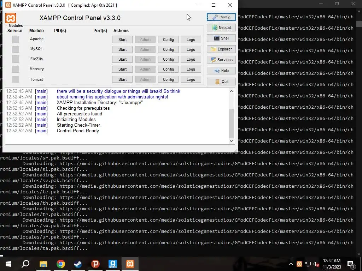Open MySQL Logs menu
This screenshot has height=271, width=362.
point(191,49)
